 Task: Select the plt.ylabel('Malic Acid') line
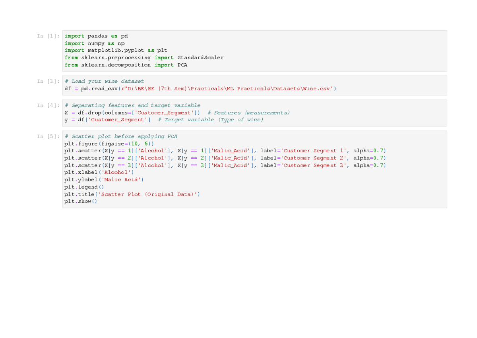pos(104,179)
